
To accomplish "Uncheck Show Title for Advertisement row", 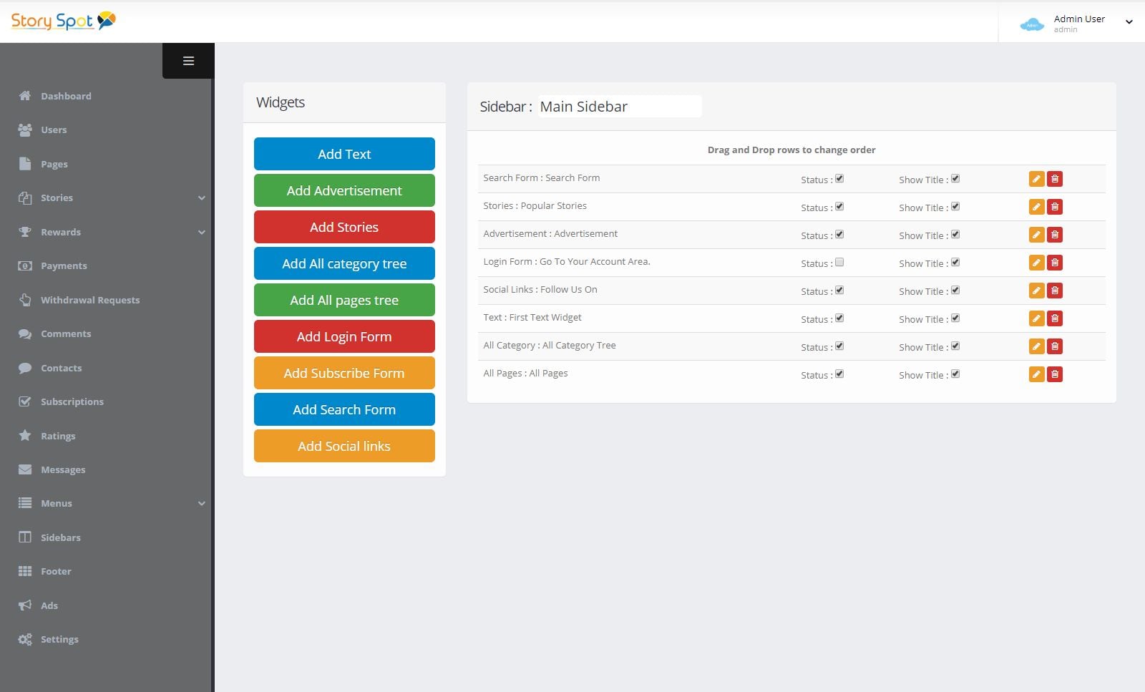I will pyautogui.click(x=955, y=234).
